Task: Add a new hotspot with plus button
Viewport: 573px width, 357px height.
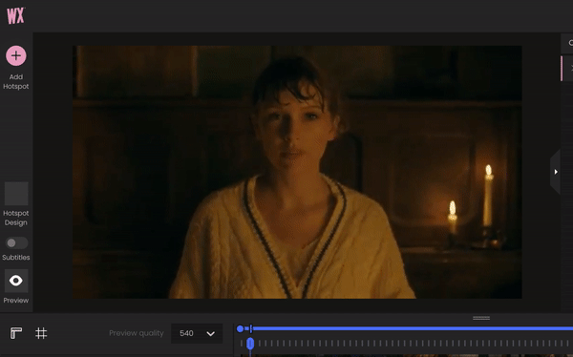Action: tap(15, 56)
